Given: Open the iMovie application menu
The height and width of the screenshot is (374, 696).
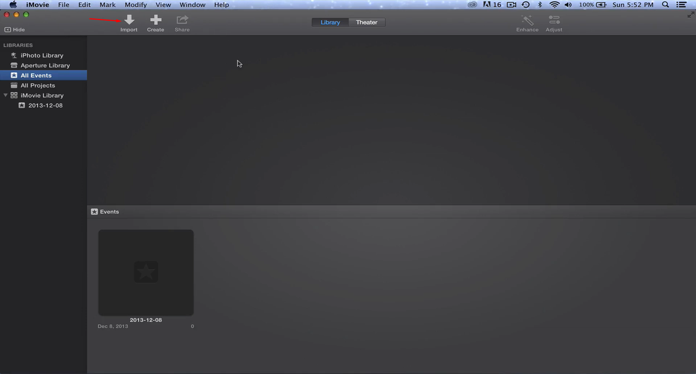Looking at the screenshot, I should click(38, 4).
